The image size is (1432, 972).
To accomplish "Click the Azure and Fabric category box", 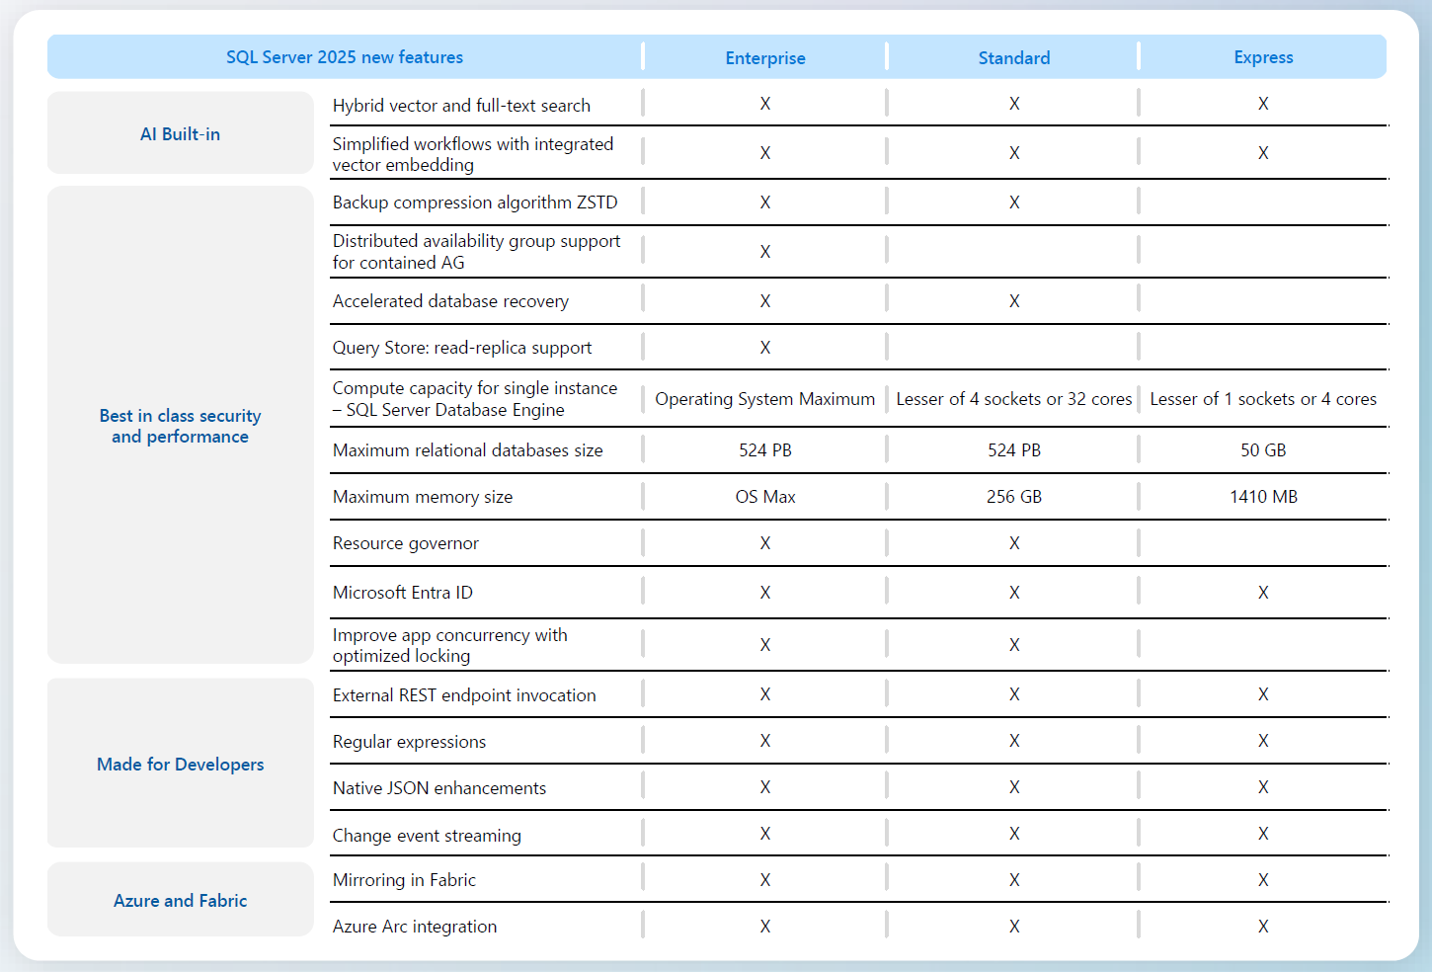I will pos(180,901).
